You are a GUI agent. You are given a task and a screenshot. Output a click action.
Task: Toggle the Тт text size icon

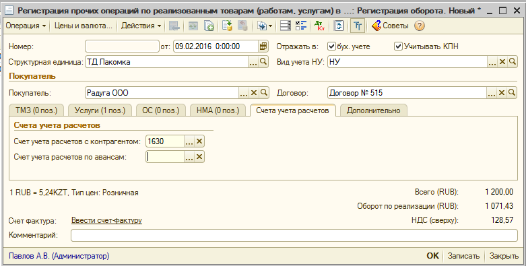pyautogui.click(x=358, y=26)
